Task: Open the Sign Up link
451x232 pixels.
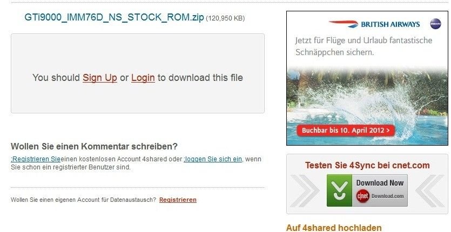Action: click(100, 78)
